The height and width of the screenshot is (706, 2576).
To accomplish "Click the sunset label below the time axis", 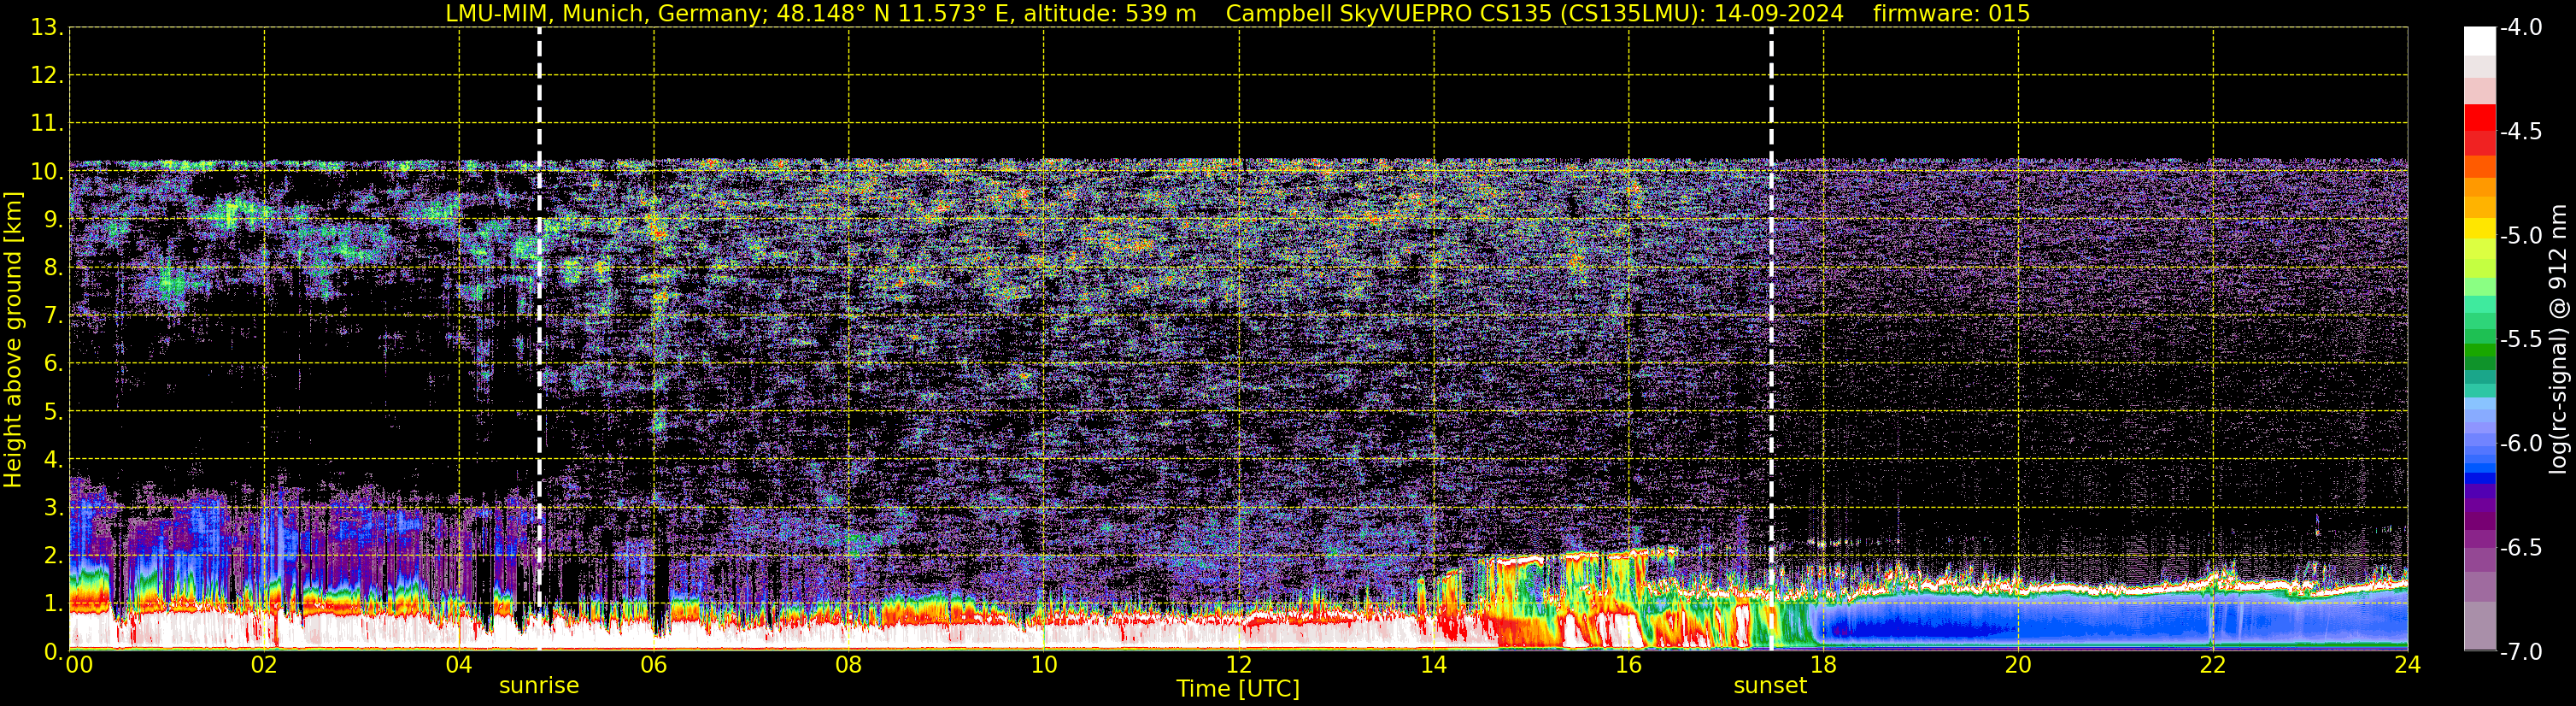I will [1770, 686].
